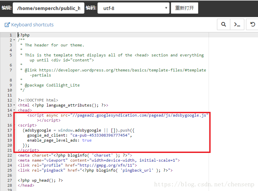
Task: Click the adsbygoogle.js script src URL
Action: click(140, 115)
